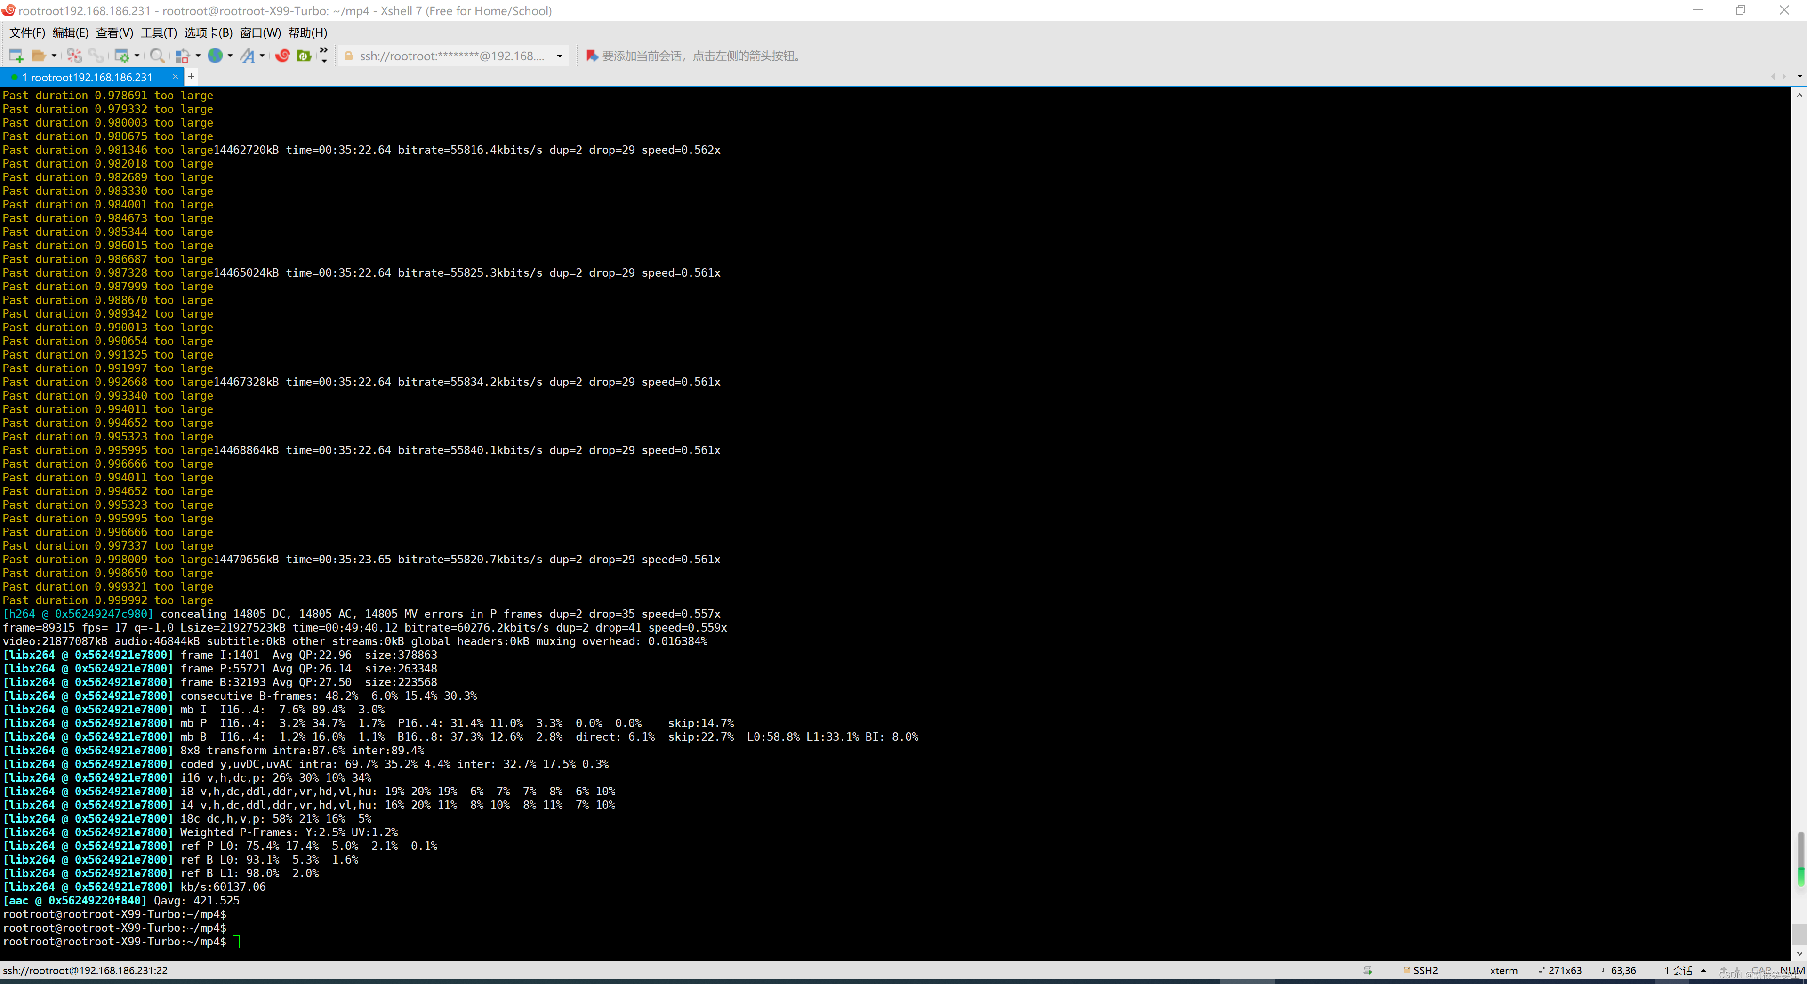Open the 窗口(W) menu
The height and width of the screenshot is (984, 1807).
pyautogui.click(x=260, y=33)
